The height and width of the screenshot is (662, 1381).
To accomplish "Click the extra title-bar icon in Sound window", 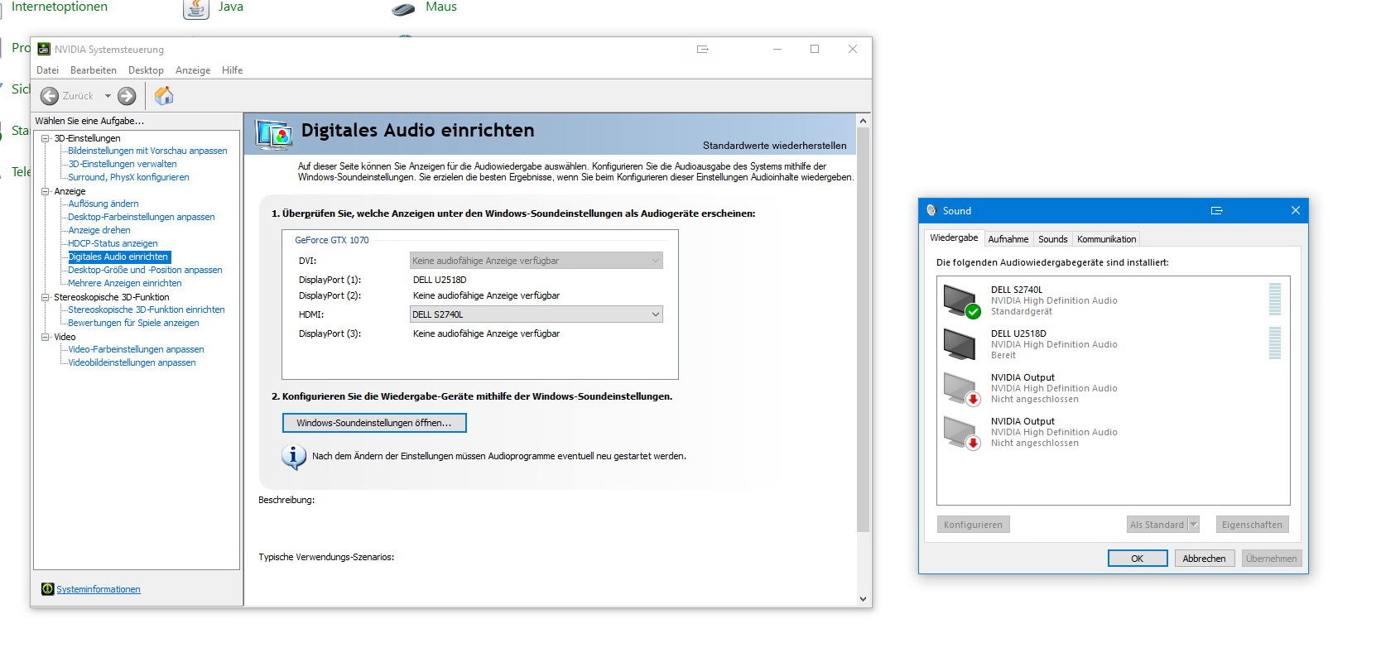I will point(1217,210).
